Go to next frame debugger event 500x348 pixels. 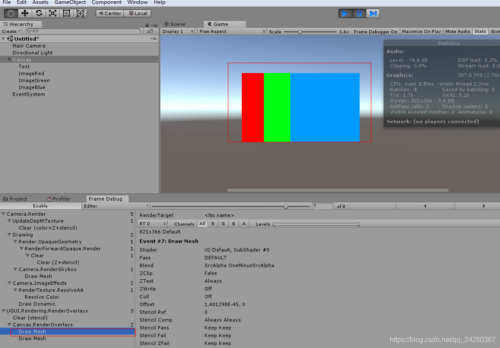484,206
